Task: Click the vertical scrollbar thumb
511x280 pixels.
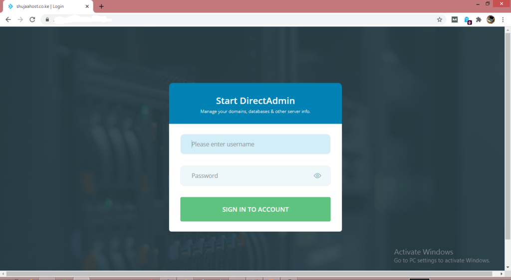Action: 508,137
